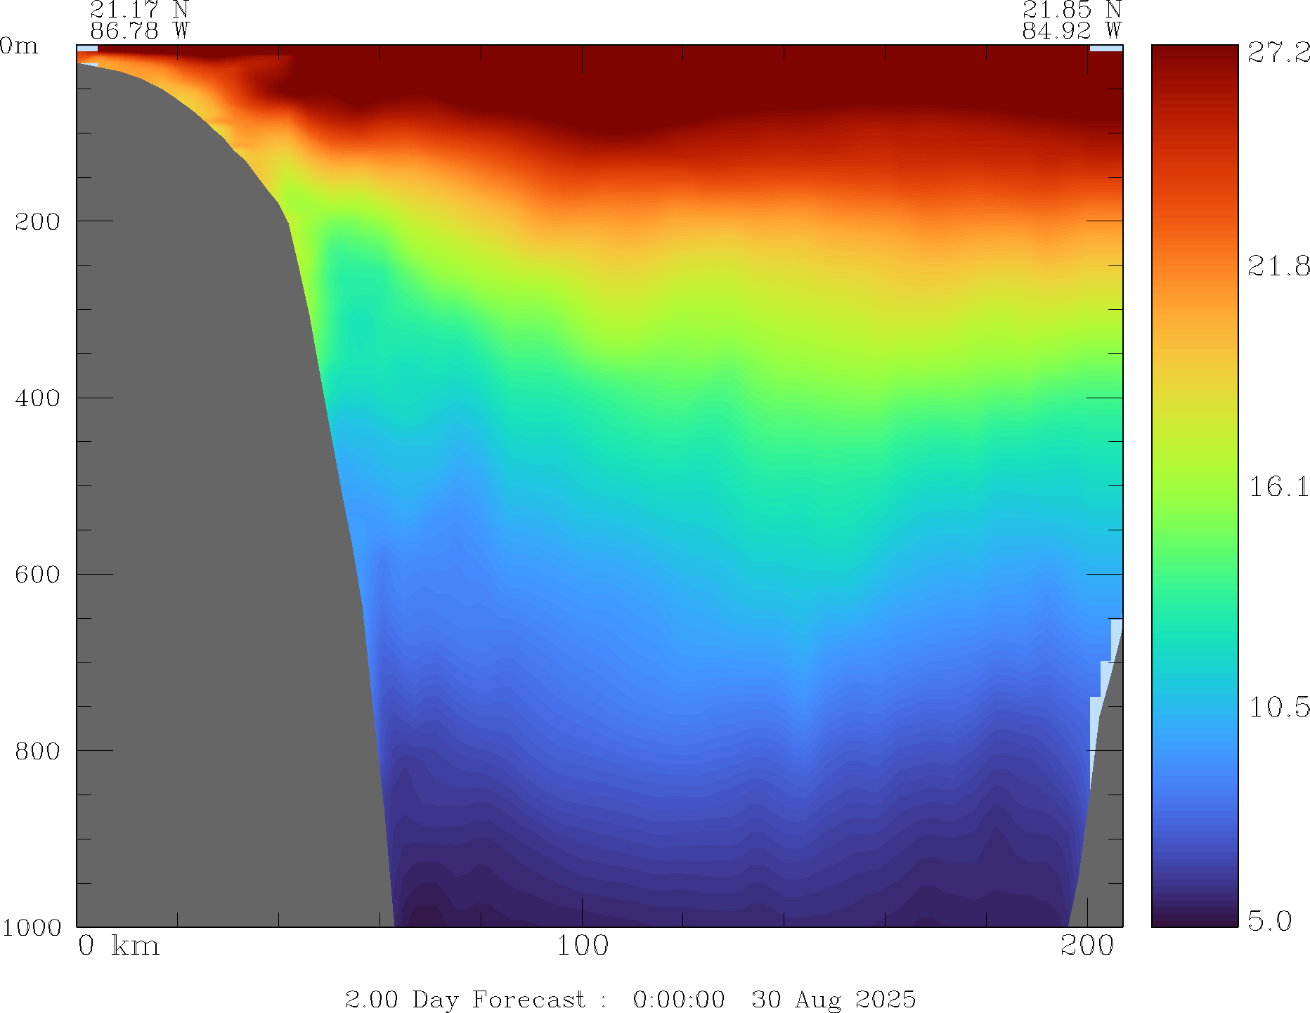
Task: Click the 600 depth axis label
Action: (x=37, y=575)
